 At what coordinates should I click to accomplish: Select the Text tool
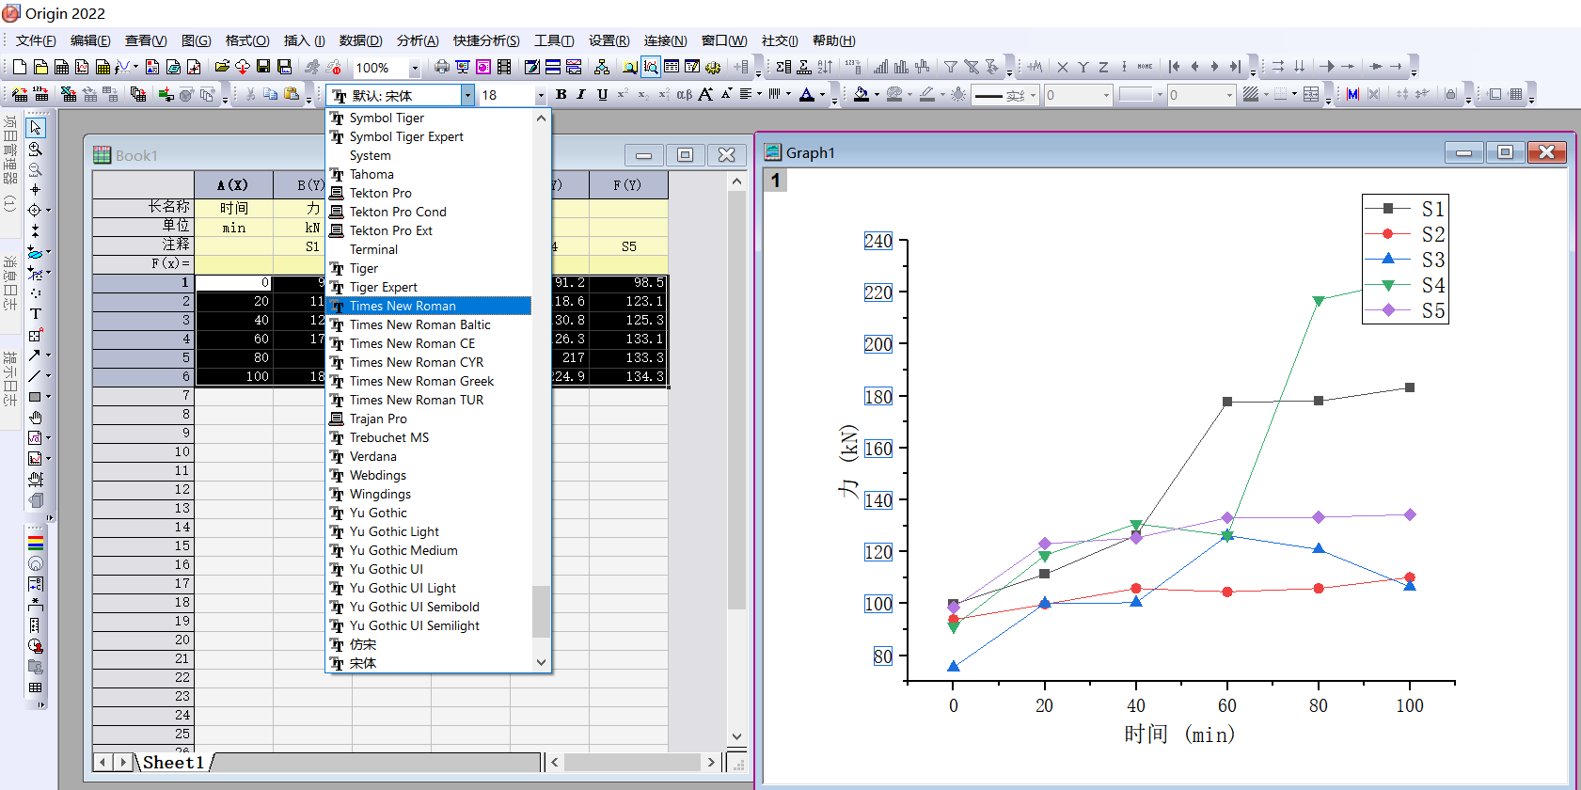tap(36, 314)
